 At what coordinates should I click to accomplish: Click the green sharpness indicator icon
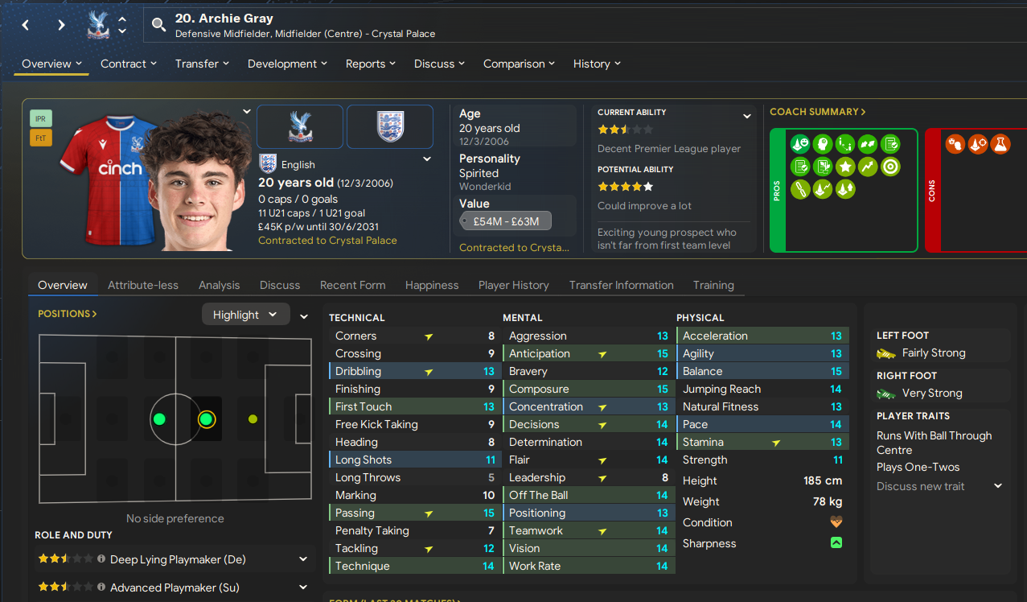(x=836, y=543)
